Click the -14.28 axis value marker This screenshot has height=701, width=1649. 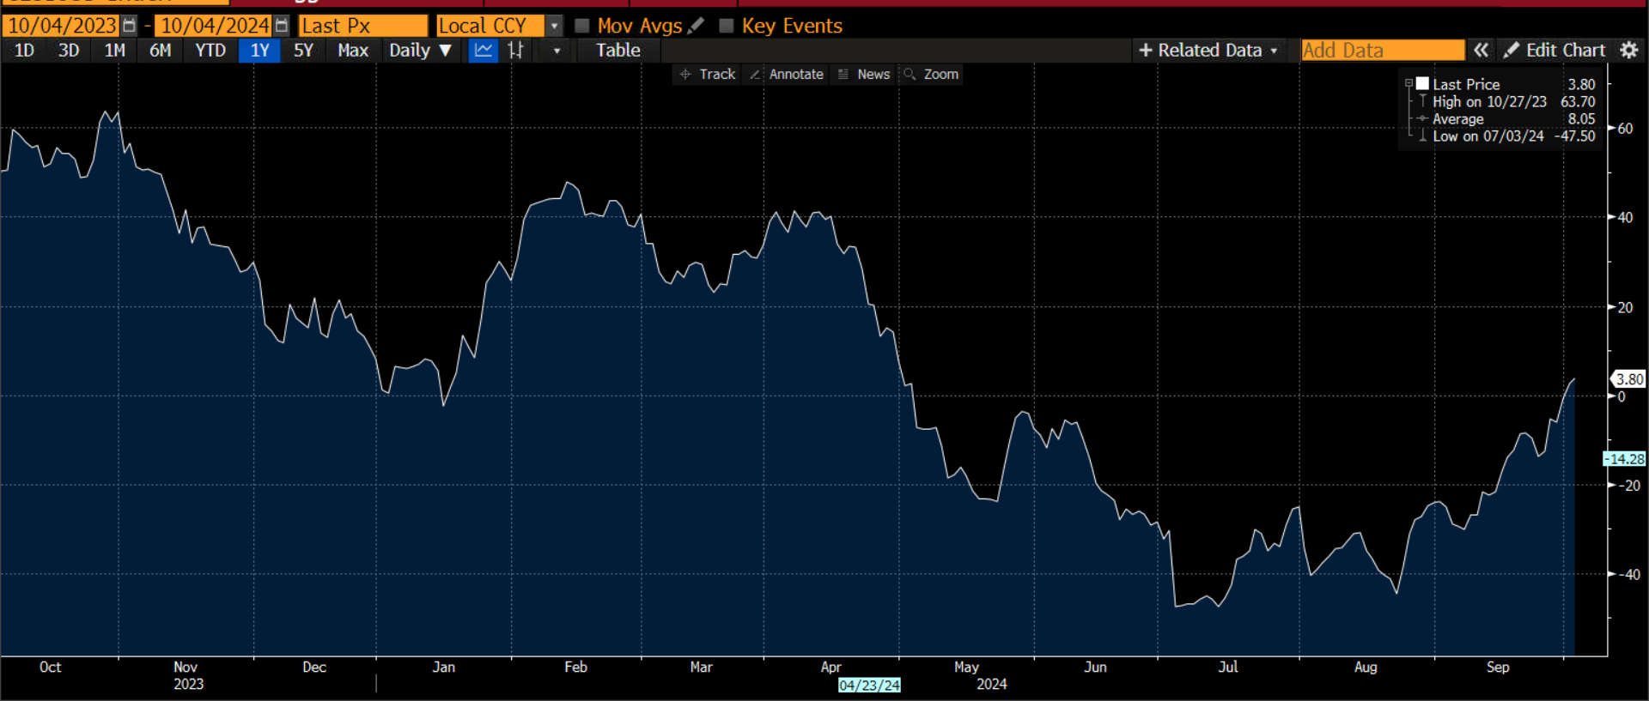(x=1624, y=459)
